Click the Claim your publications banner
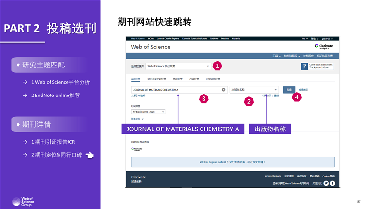 317,66
